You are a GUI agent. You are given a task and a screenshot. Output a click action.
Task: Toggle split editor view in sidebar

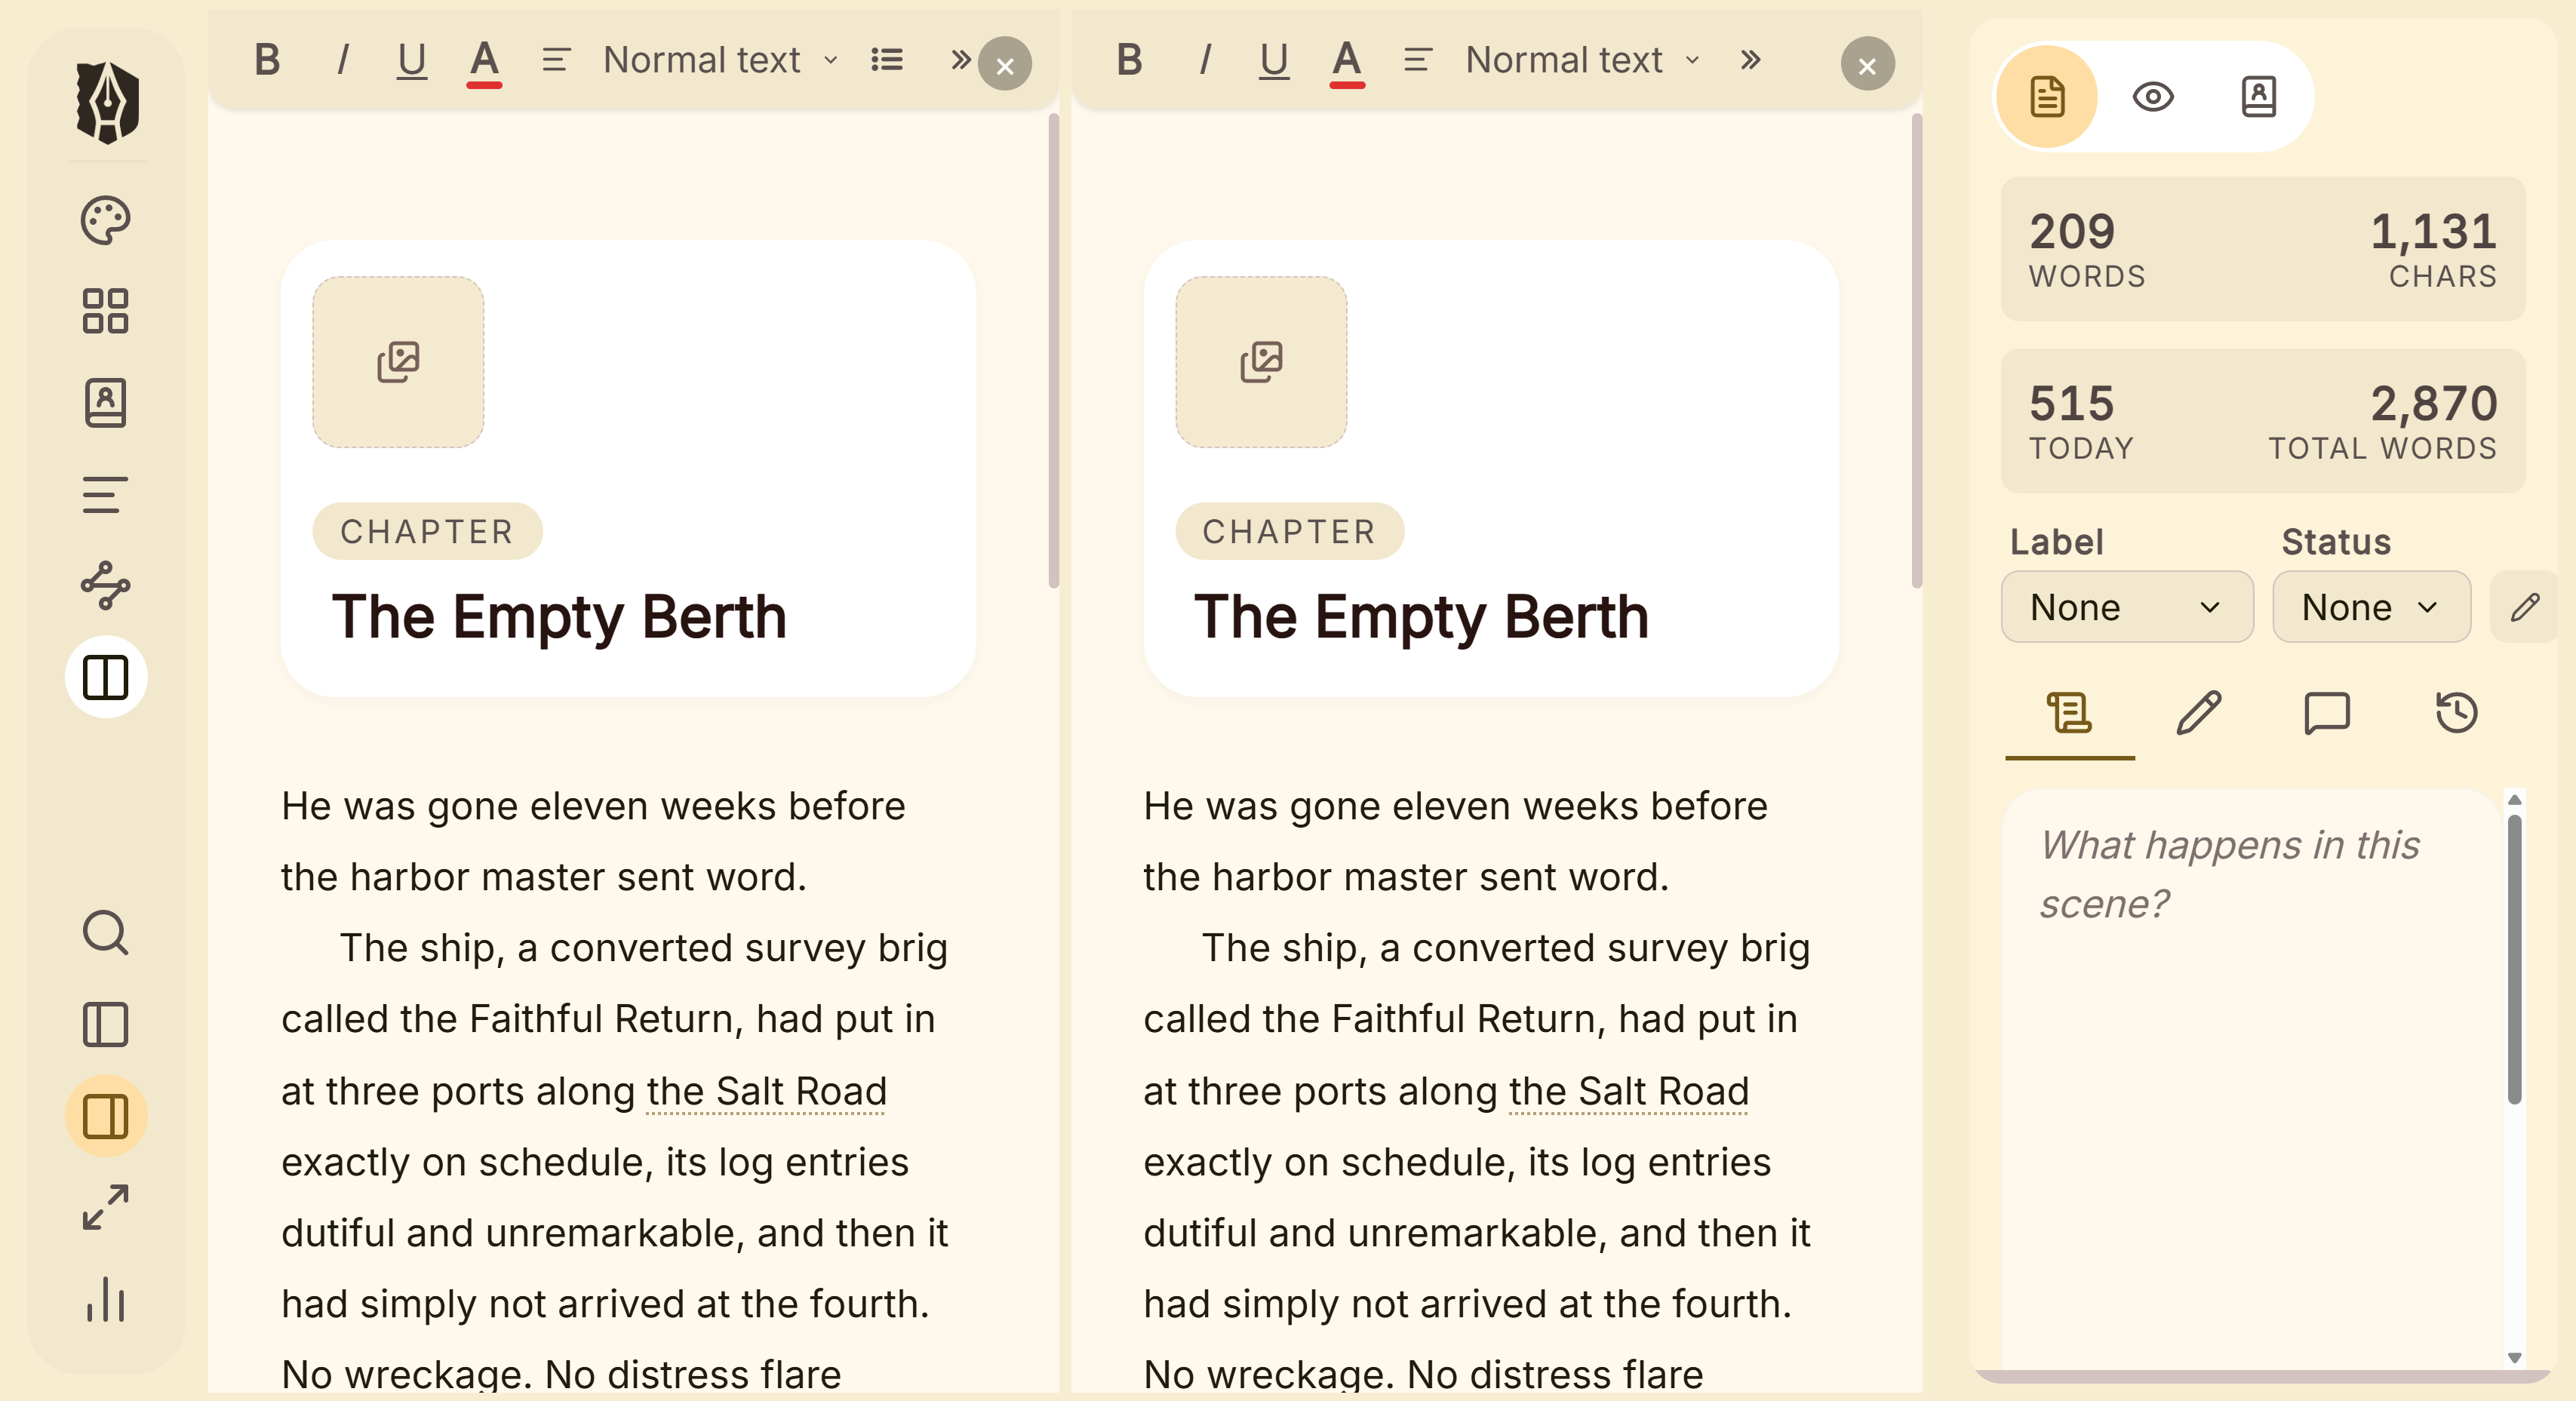pyautogui.click(x=105, y=678)
